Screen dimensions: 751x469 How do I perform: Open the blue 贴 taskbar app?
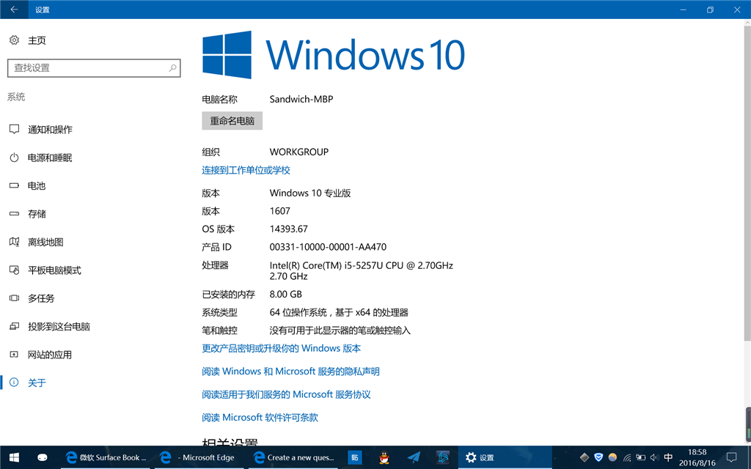pos(355,457)
